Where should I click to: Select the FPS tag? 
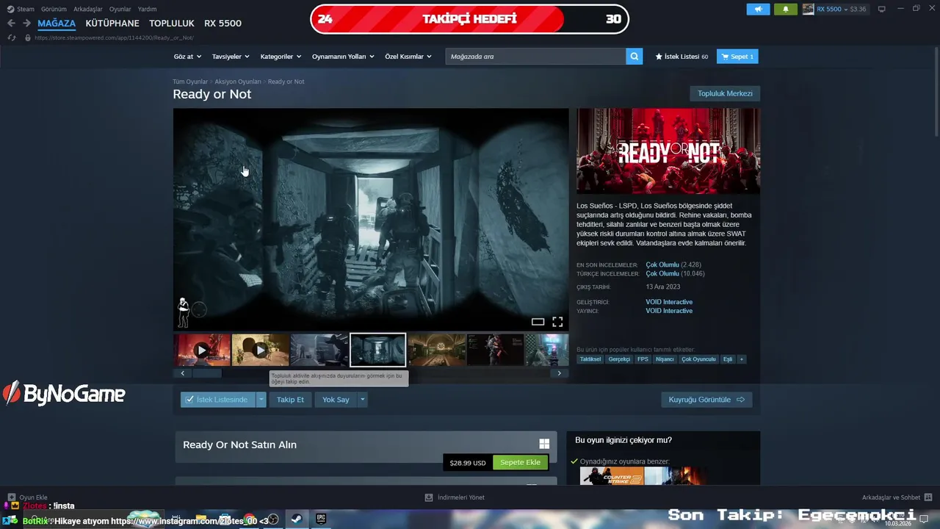(x=643, y=359)
